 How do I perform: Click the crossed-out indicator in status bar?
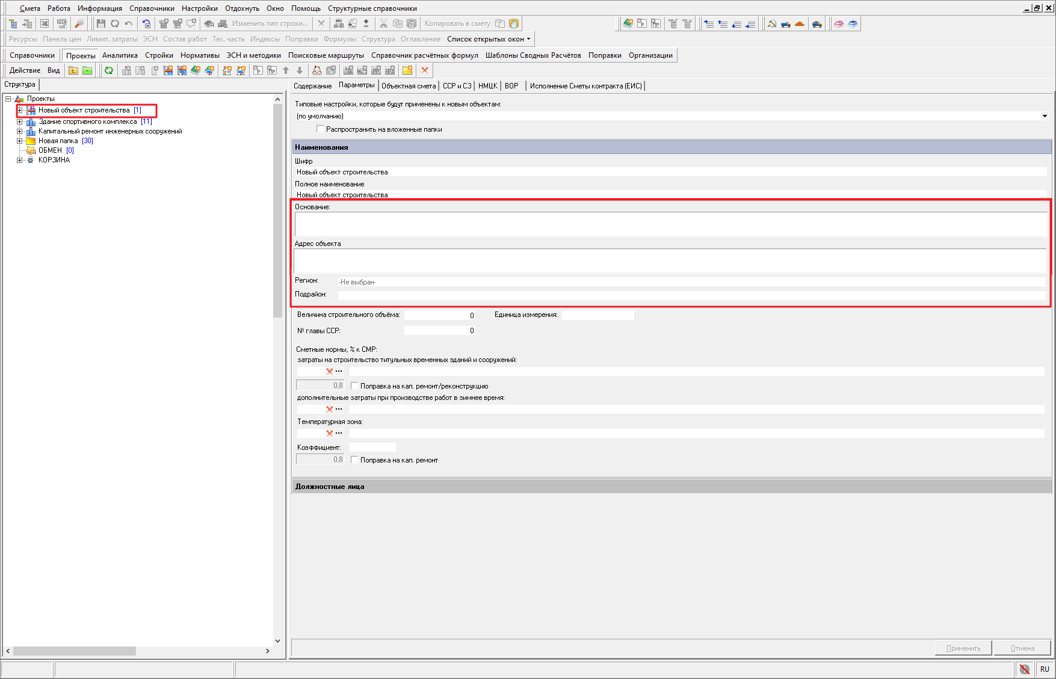pyautogui.click(x=1024, y=669)
